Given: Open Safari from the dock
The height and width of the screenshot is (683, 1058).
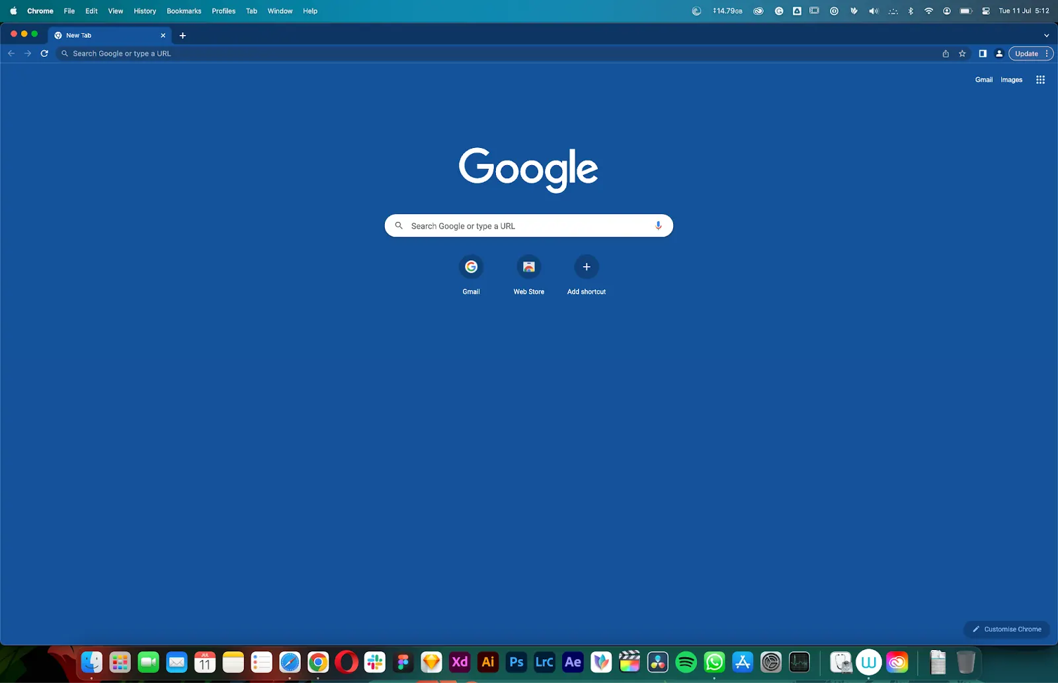Looking at the screenshot, I should coord(290,662).
